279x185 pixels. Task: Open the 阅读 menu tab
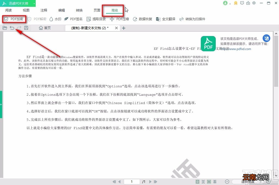coord(8,10)
